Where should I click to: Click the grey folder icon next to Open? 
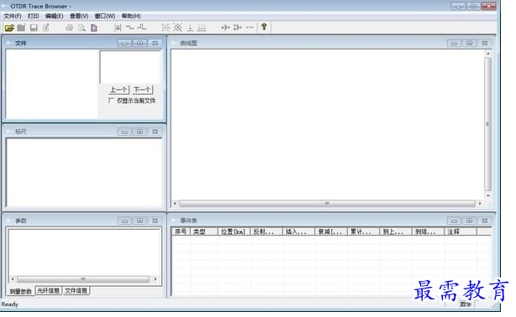coord(21,28)
